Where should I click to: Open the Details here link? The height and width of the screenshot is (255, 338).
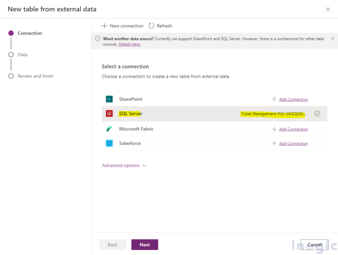(129, 44)
